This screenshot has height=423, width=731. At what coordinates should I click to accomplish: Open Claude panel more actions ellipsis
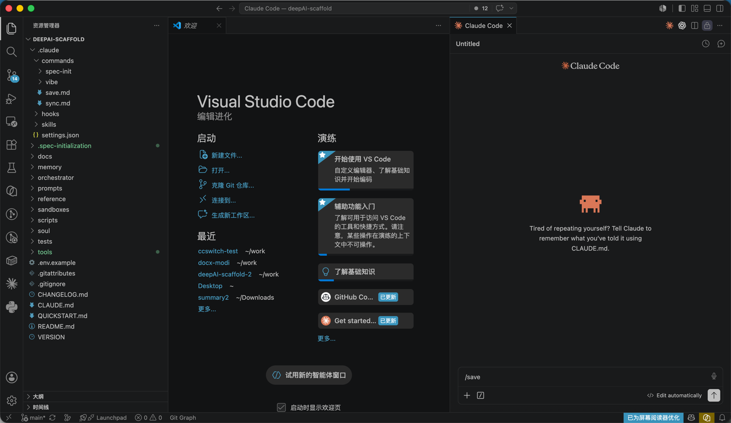point(720,26)
